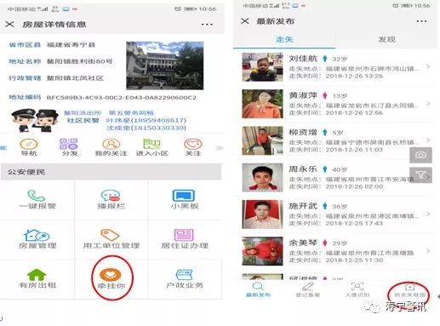Tap the 防走失联盟 house icon
The image size is (440, 326).
pyautogui.click(x=409, y=286)
